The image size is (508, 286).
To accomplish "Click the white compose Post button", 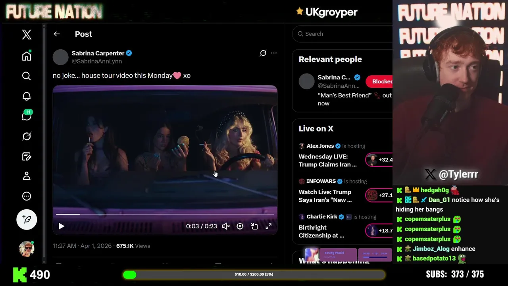I will tap(27, 219).
